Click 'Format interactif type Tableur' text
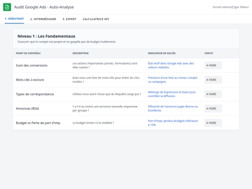The image size is (252, 189). pyautogui.click(x=231, y=7)
